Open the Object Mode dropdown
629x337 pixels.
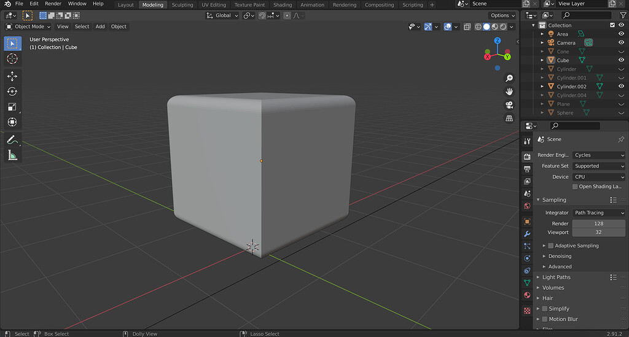tap(28, 26)
